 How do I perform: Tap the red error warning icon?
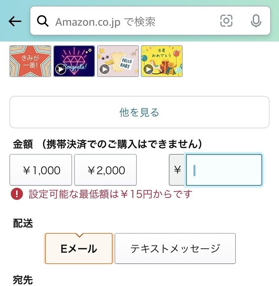tap(17, 194)
